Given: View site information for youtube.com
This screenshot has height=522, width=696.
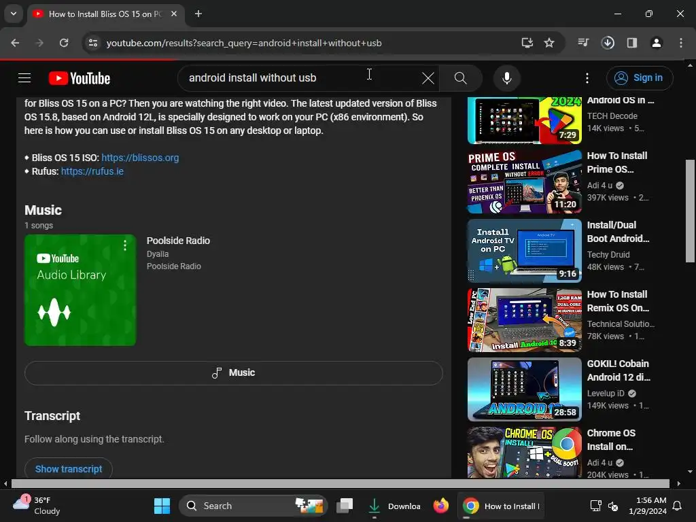Looking at the screenshot, I should 93,43.
